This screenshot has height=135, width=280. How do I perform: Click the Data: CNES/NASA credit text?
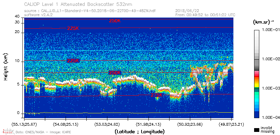[44, 132]
